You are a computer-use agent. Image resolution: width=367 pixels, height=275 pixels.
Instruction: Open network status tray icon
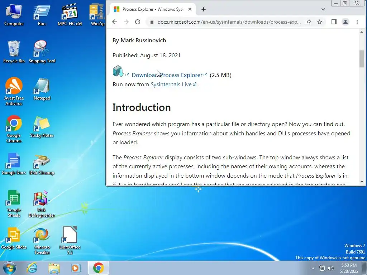coord(322,268)
